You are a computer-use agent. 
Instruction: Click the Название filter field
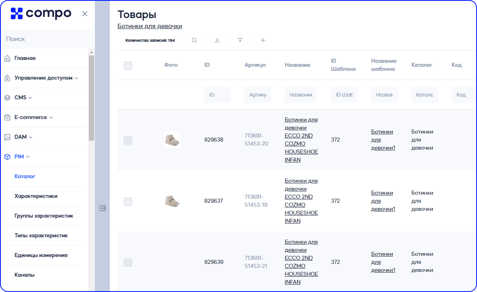pos(301,95)
